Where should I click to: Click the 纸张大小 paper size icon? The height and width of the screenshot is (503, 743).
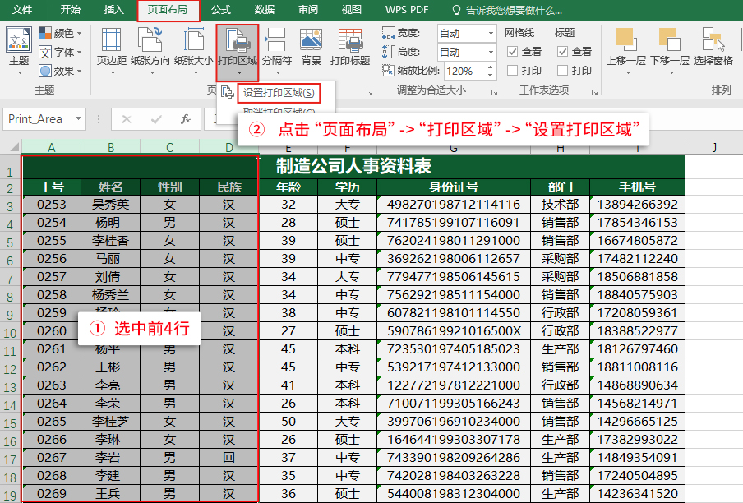(193, 39)
